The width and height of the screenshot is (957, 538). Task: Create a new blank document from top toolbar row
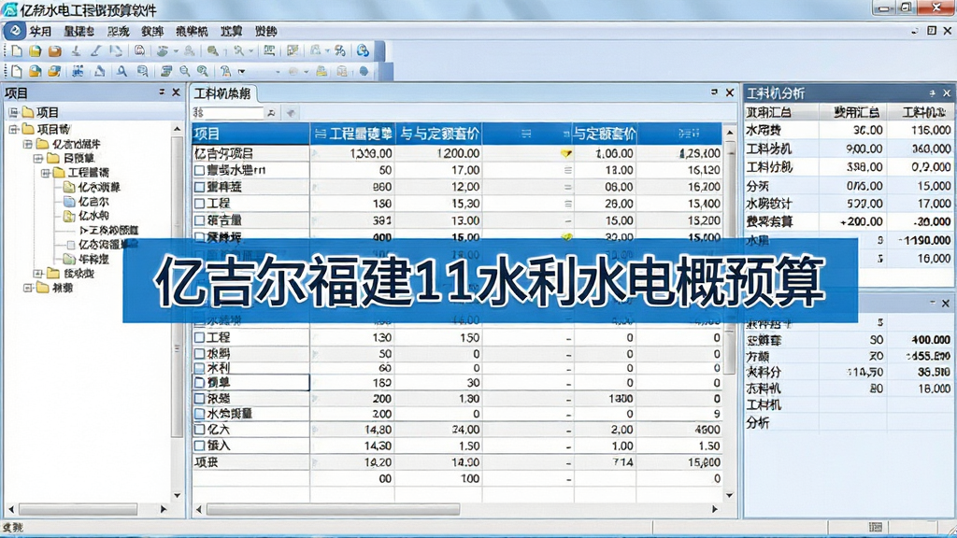click(x=17, y=50)
